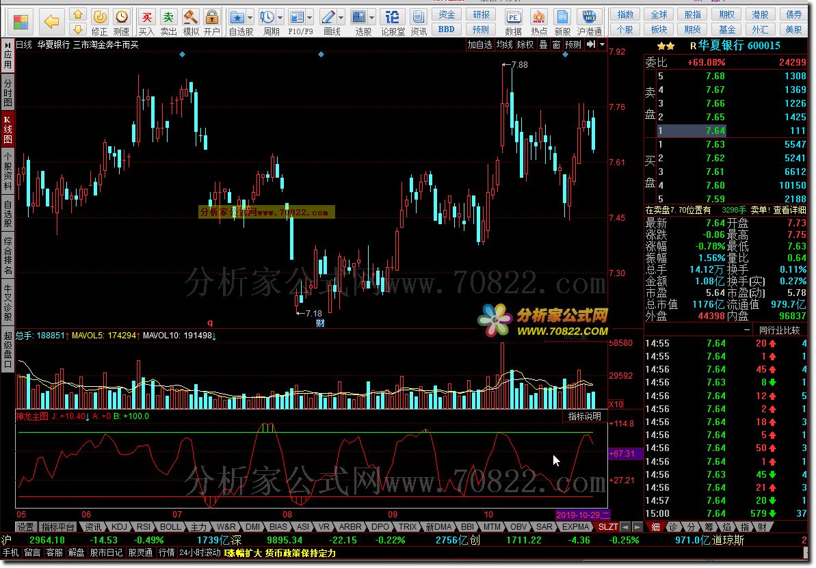Click 同行业比较 industry comparison link
Screen dimensions: 816x568
pos(780,330)
